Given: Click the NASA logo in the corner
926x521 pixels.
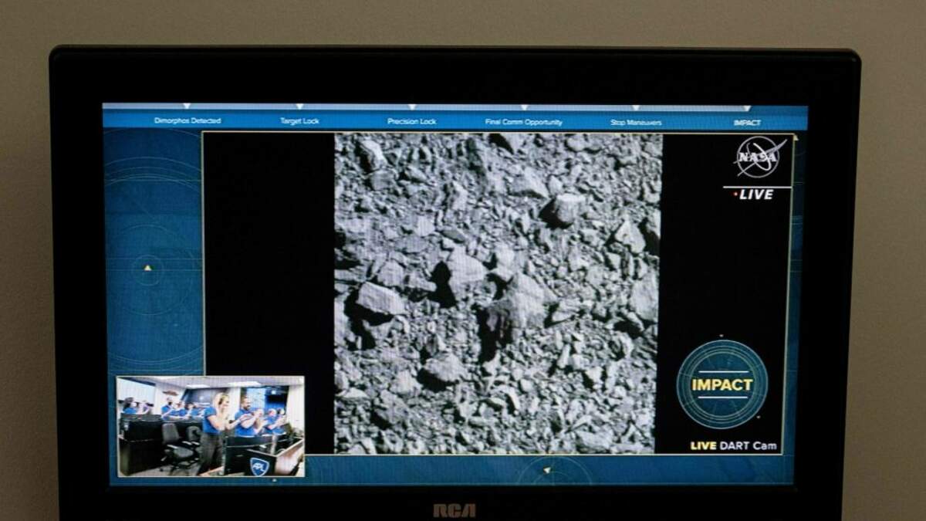Looking at the screenshot, I should tap(759, 157).
